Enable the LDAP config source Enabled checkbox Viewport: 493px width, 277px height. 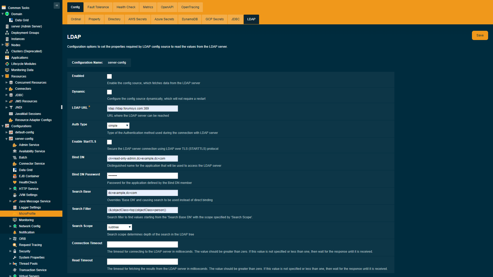coord(109,76)
